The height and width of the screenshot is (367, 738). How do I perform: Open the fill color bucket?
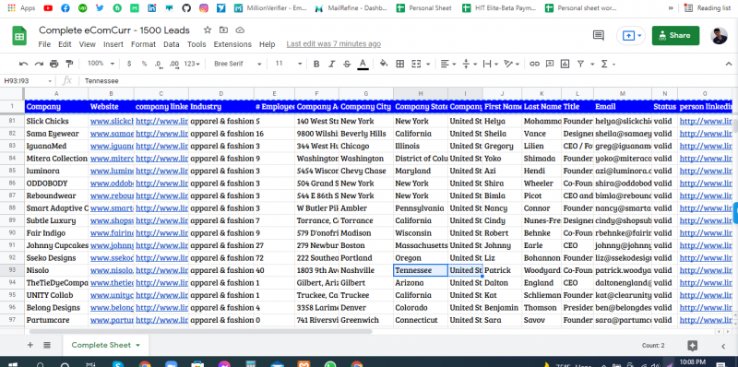(x=384, y=64)
